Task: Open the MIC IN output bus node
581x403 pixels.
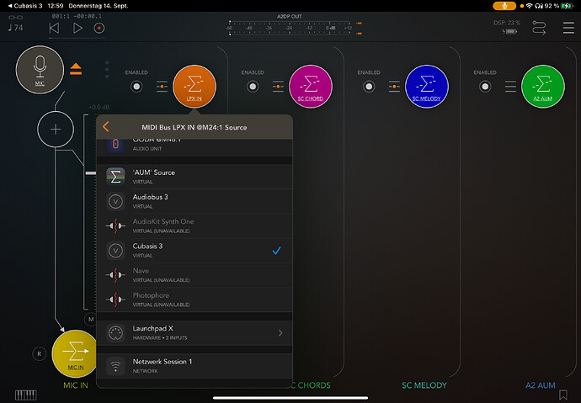Action: pos(75,353)
